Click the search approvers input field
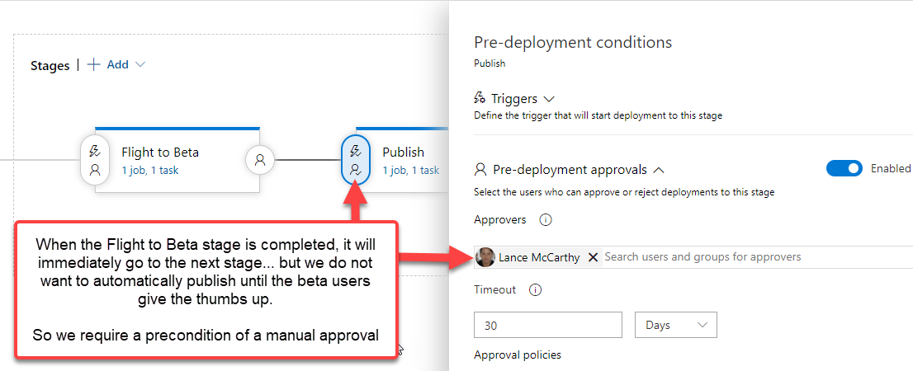 coord(743,257)
